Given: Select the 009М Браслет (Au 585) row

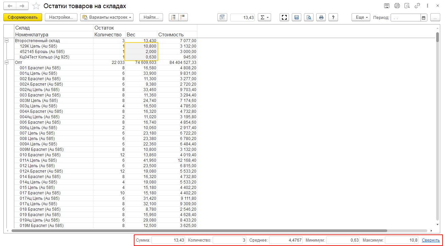Looking at the screenshot, I should coord(105,150).
